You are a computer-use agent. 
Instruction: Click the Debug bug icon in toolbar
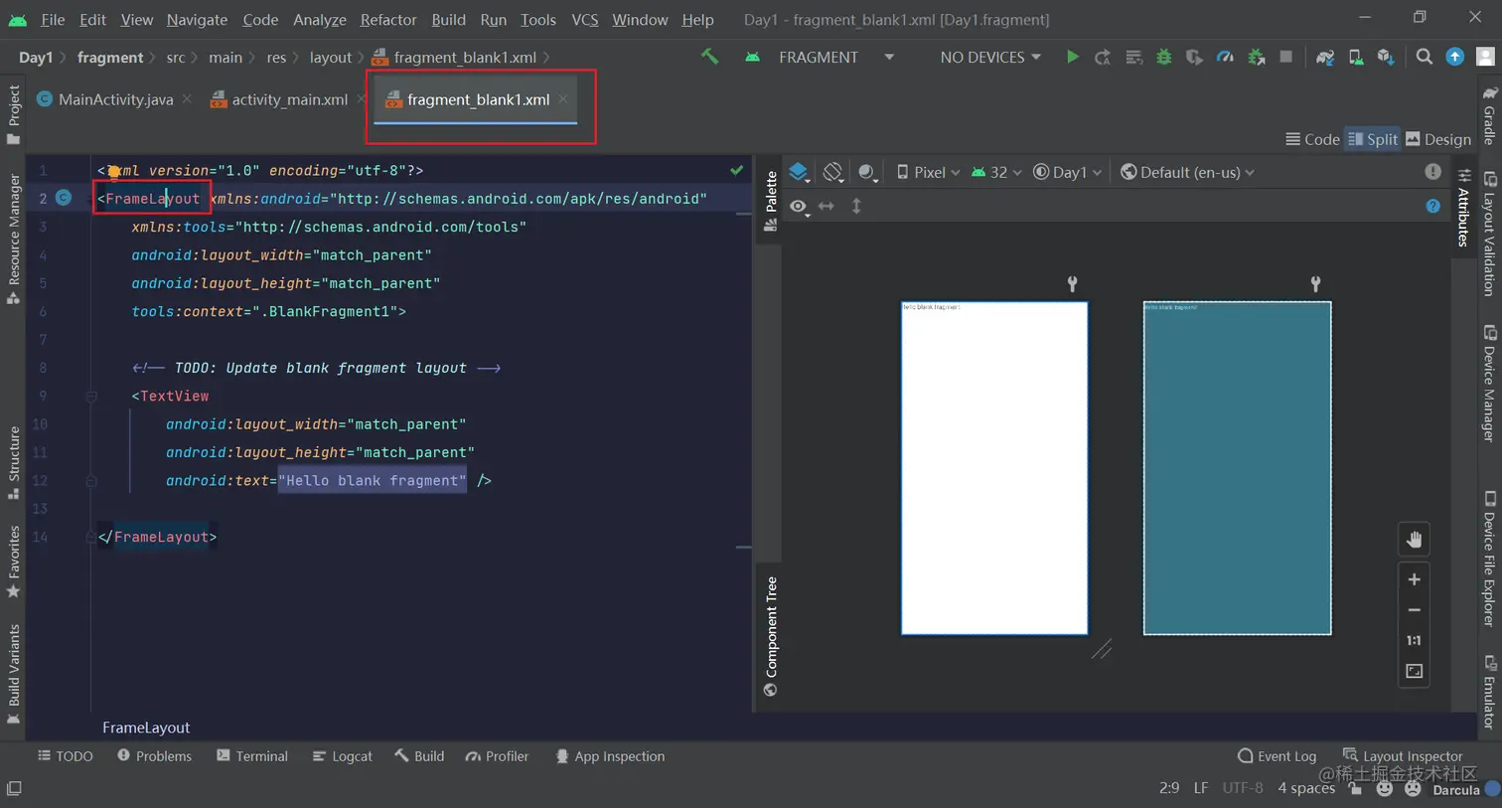[1163, 57]
